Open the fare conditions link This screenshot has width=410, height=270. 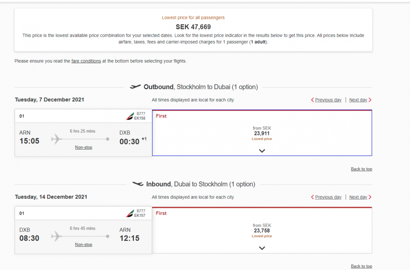tap(86, 61)
